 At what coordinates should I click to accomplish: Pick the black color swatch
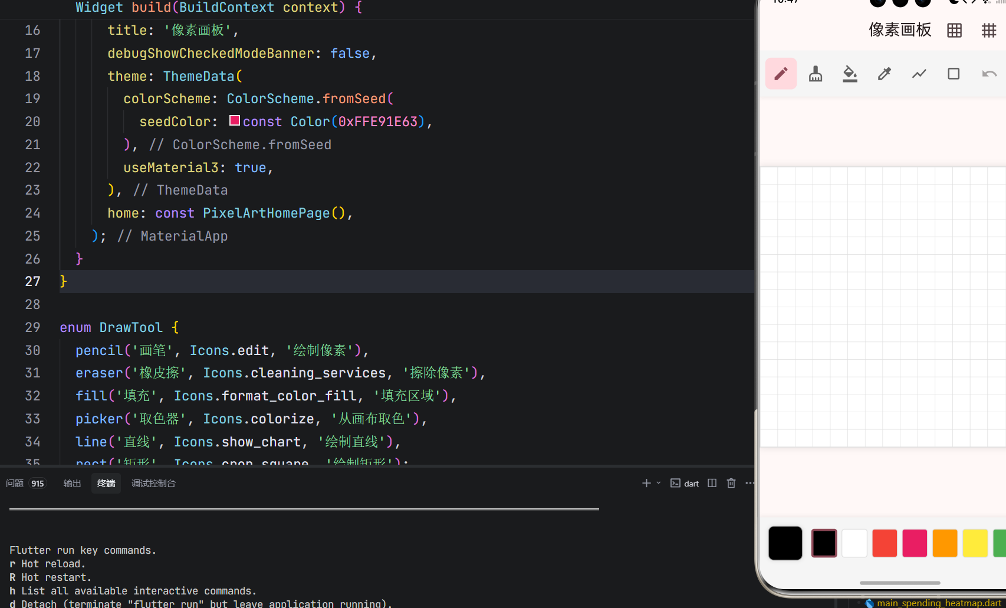[x=824, y=543]
